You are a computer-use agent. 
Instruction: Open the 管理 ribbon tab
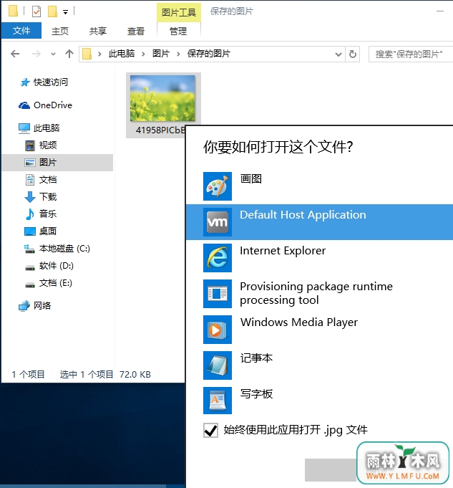[x=178, y=31]
